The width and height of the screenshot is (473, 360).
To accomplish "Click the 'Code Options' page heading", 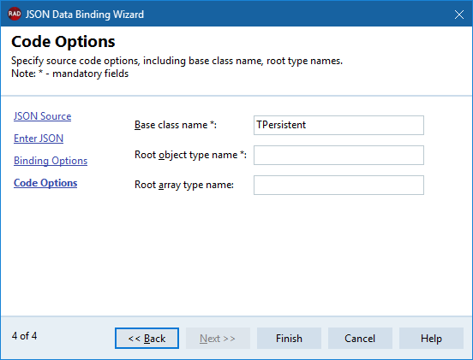I will [x=63, y=42].
